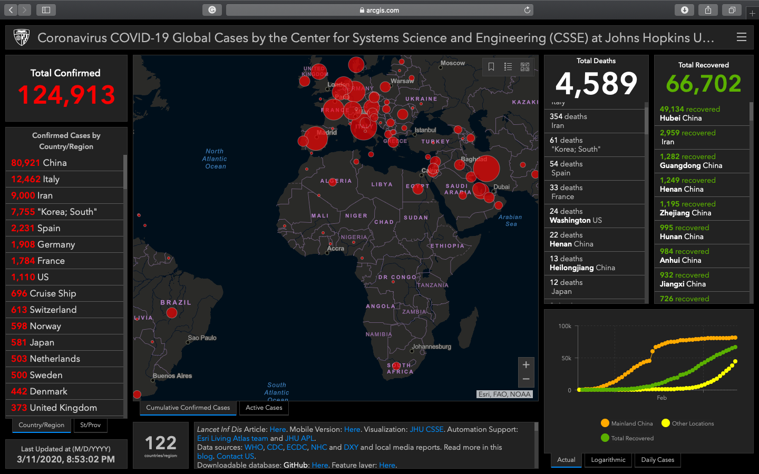
Task: Toggle the Other Locations legend series
Action: [x=687, y=423]
